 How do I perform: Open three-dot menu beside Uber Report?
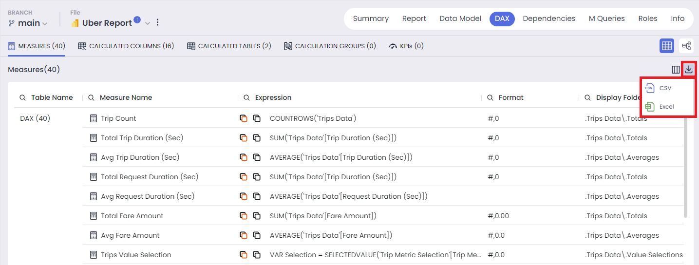pyautogui.click(x=157, y=22)
